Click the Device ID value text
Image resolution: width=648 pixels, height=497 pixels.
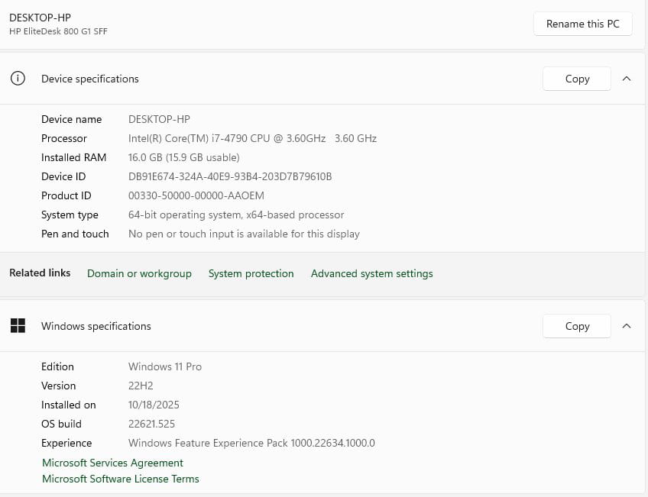coord(230,176)
